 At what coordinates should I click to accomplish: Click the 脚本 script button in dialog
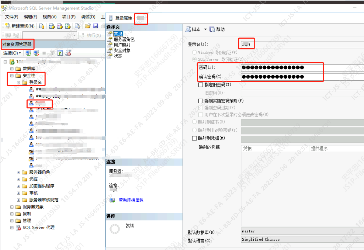click(x=193, y=30)
